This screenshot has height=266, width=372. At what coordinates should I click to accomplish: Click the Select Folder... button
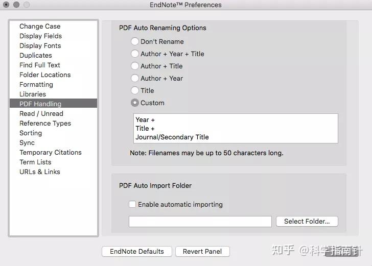(x=307, y=221)
